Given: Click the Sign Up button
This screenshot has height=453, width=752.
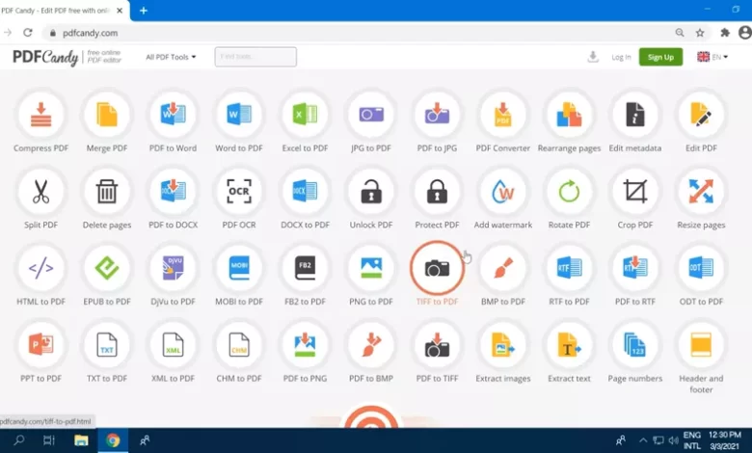Looking at the screenshot, I should click(x=660, y=57).
